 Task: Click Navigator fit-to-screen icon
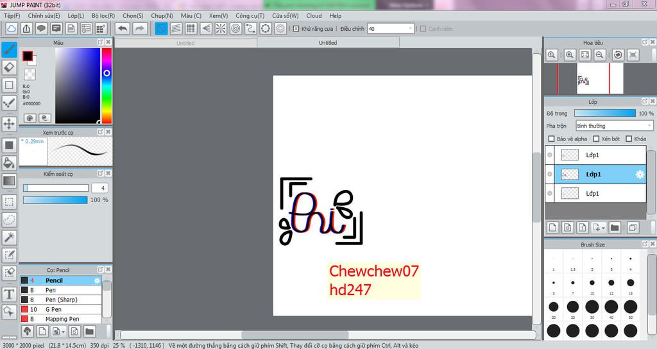(585, 55)
